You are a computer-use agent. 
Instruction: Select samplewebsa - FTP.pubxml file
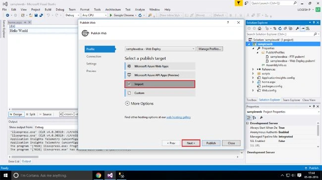click(x=287, y=57)
